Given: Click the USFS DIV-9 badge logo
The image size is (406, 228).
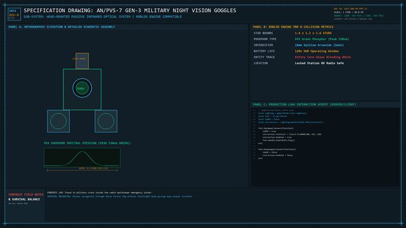Looking at the screenshot, I should click(x=14, y=14).
